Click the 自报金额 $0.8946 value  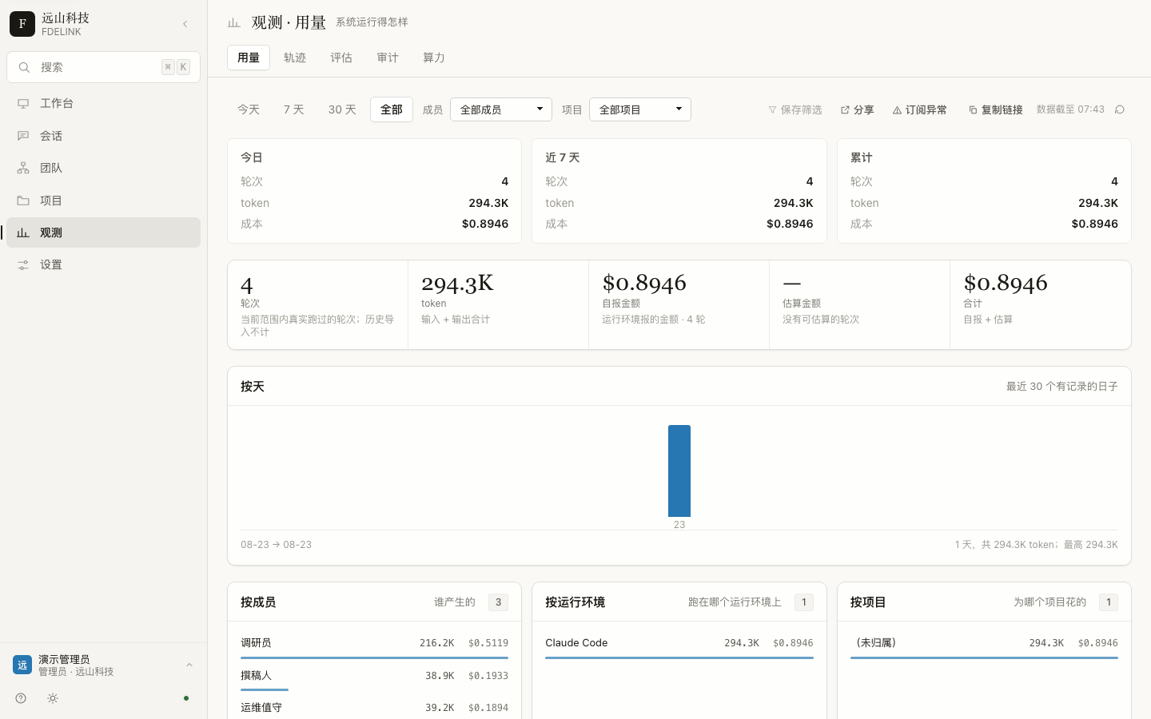point(644,283)
